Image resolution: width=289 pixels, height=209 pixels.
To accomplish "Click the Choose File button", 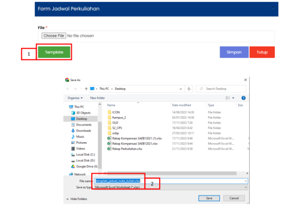I will (53, 36).
